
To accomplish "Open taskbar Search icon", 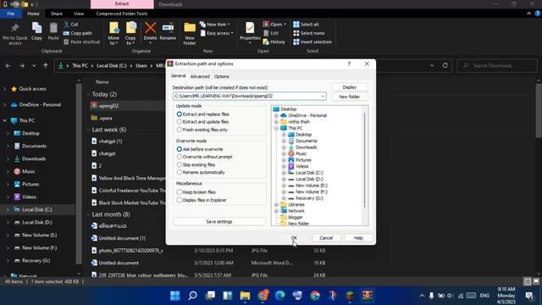I will coord(192,296).
